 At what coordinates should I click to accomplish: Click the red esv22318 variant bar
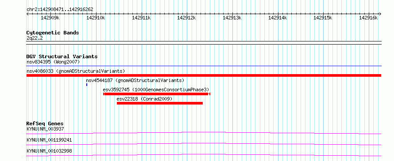[160, 103]
